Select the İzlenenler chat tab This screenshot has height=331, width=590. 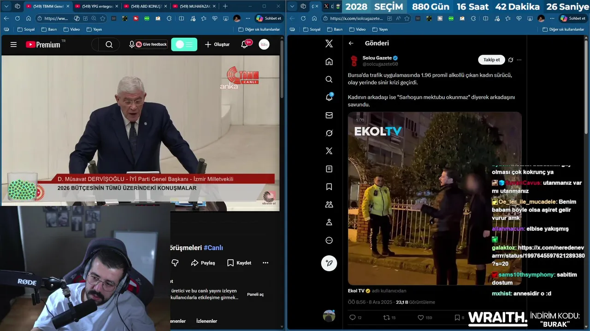tap(206, 321)
